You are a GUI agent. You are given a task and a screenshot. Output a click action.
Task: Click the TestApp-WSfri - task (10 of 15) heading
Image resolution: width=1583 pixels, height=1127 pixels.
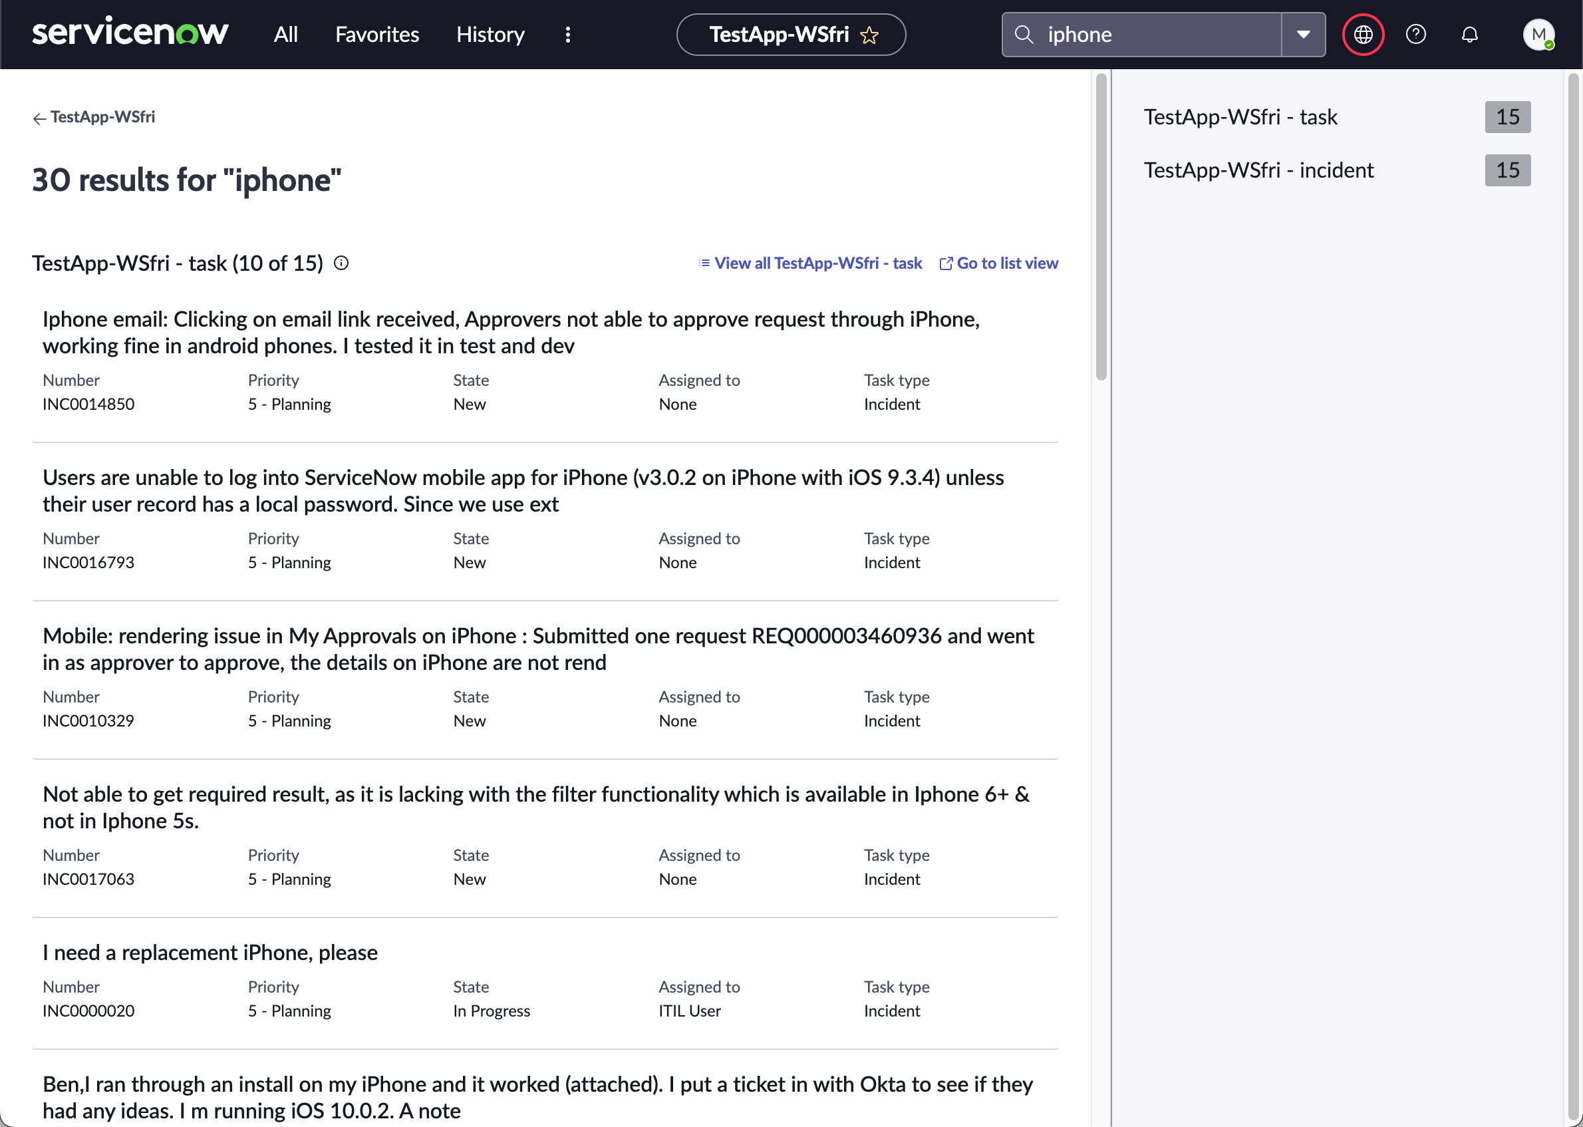tap(178, 263)
